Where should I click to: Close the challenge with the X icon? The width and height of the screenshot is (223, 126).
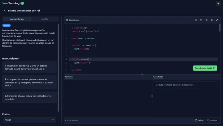5,11
